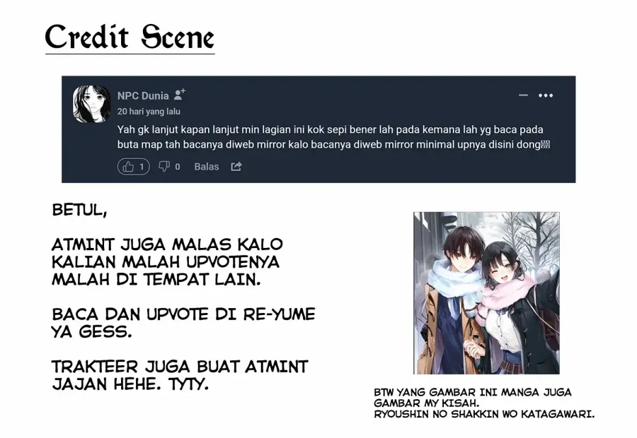637x438 pixels.
Task: Collapse the comment with the minus icon
Action: click(523, 95)
